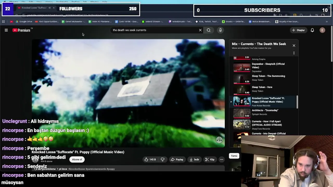Open the Oluştur create menu

point(298,30)
